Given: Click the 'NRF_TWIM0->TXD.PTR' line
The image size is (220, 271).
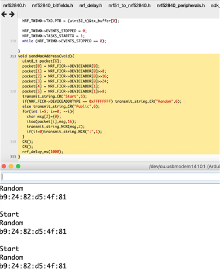Looking at the screenshot, I should click(71, 21).
